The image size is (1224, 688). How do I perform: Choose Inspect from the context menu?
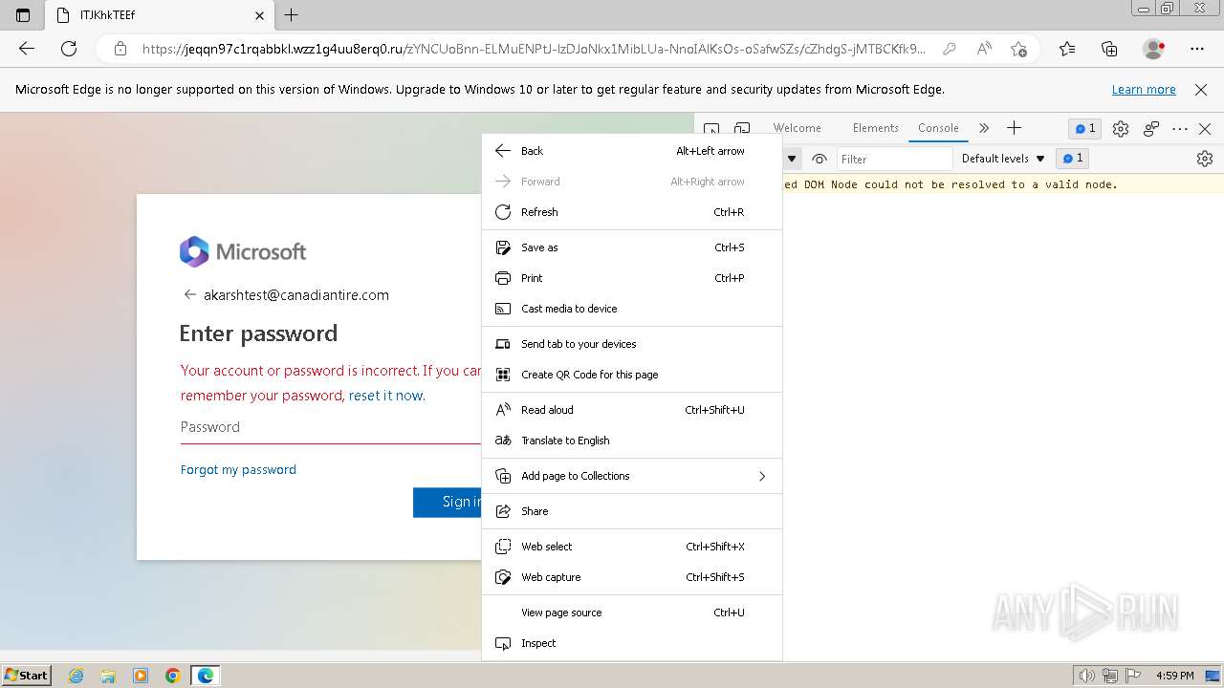tap(632, 643)
